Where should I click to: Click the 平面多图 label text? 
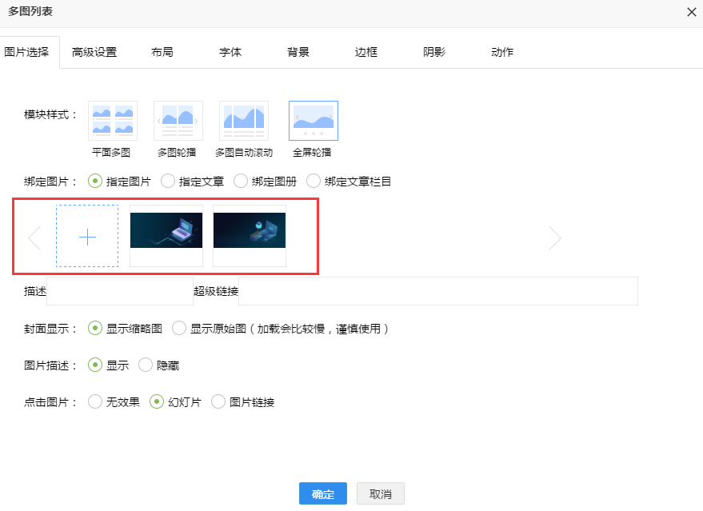click(111, 153)
